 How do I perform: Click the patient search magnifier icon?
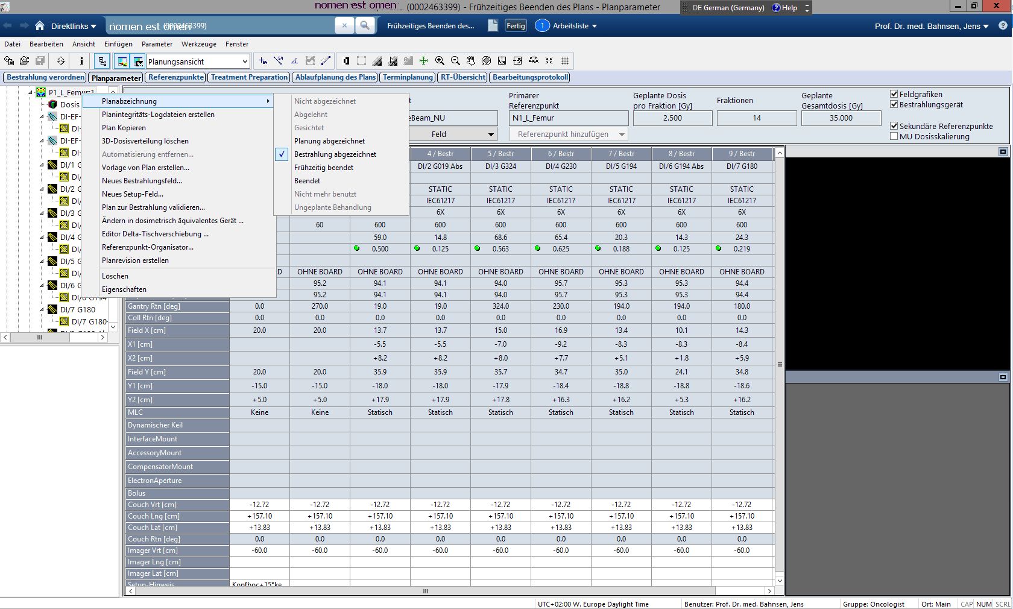364,25
